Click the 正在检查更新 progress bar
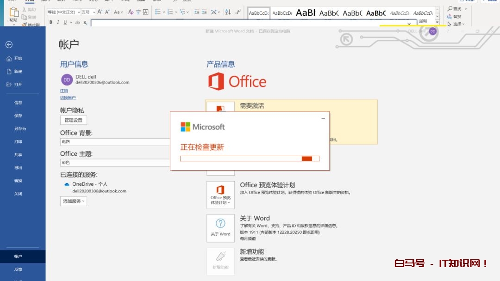The width and height of the screenshot is (500, 281). 250,159
